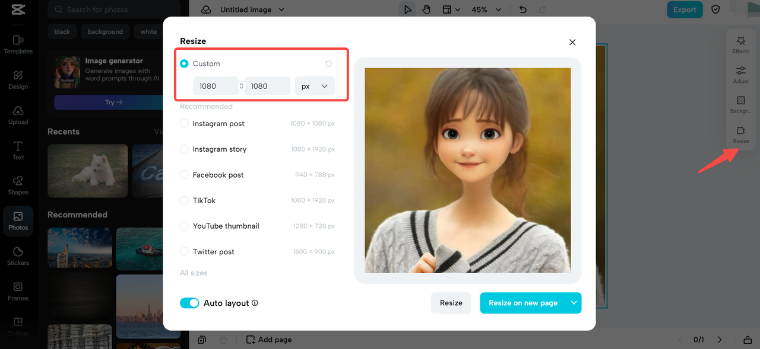
Task: Open the 45% zoom level dropdown
Action: (486, 9)
